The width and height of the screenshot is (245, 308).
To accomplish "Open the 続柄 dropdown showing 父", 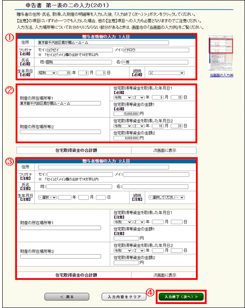I will coord(166,73).
